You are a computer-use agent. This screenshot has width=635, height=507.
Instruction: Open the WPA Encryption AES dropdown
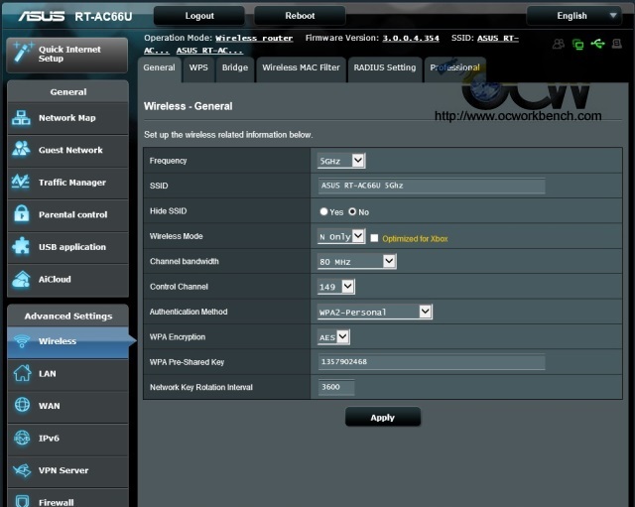[333, 336]
